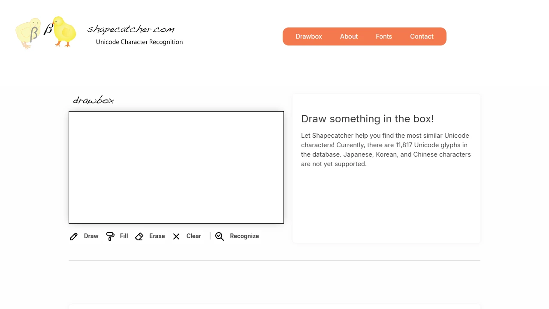Select the Erase eraser icon

(139, 236)
